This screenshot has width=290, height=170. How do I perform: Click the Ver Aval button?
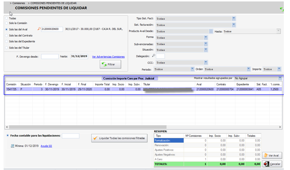tap(272, 155)
